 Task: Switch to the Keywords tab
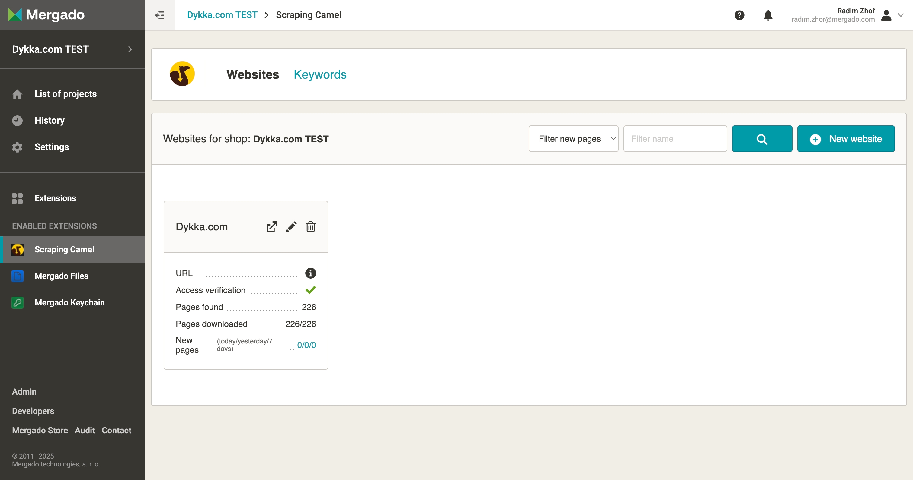click(320, 74)
